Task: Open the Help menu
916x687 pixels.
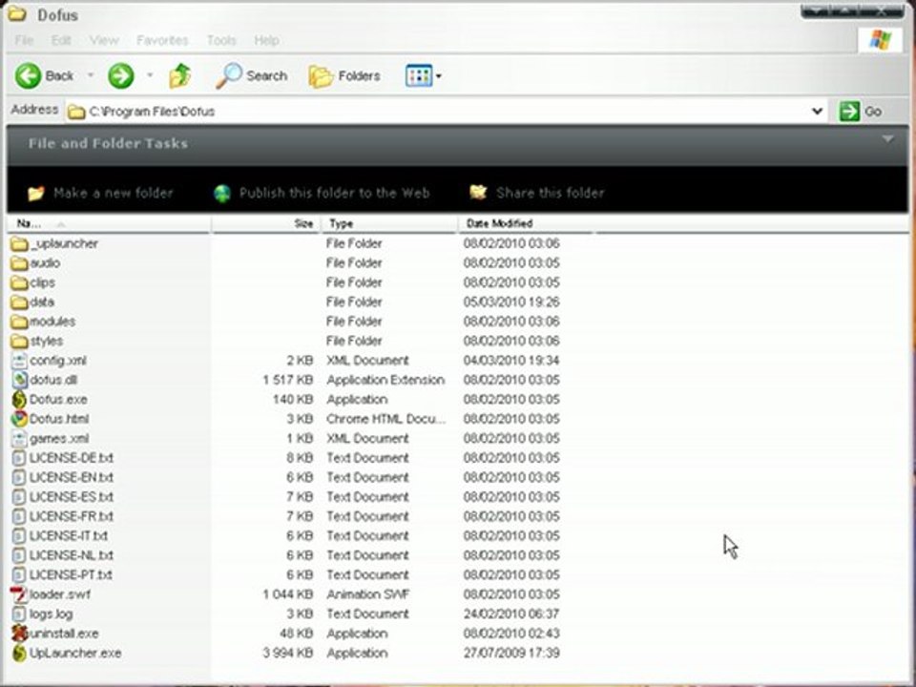Action: (266, 40)
